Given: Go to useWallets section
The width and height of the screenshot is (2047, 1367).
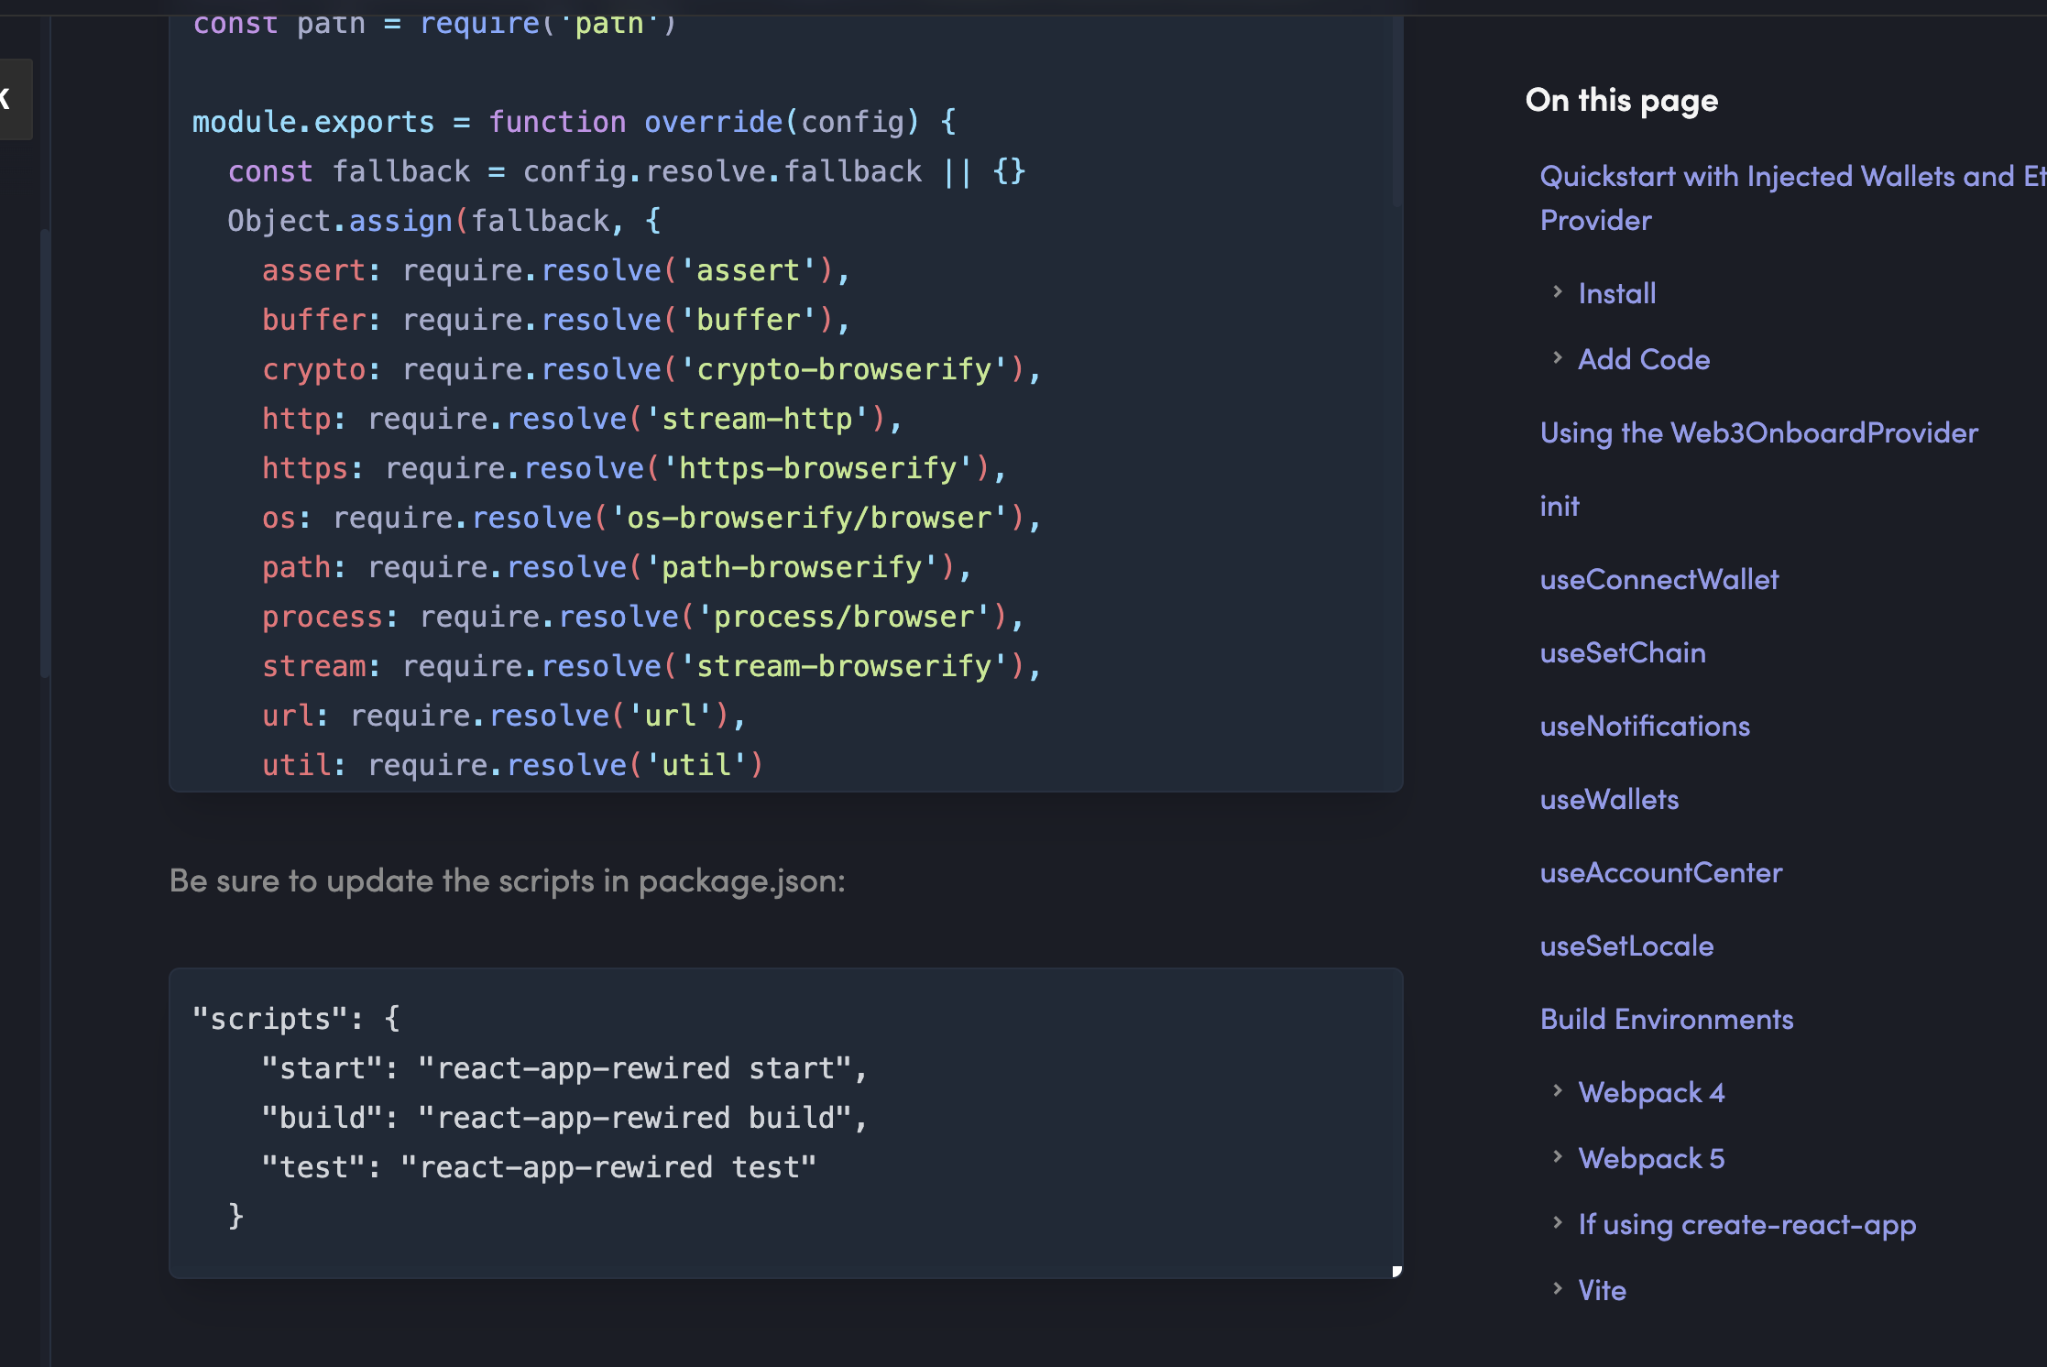Looking at the screenshot, I should click(1609, 799).
